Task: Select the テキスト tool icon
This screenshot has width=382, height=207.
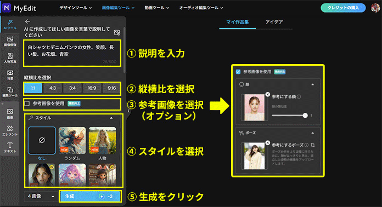Action: coord(10,147)
